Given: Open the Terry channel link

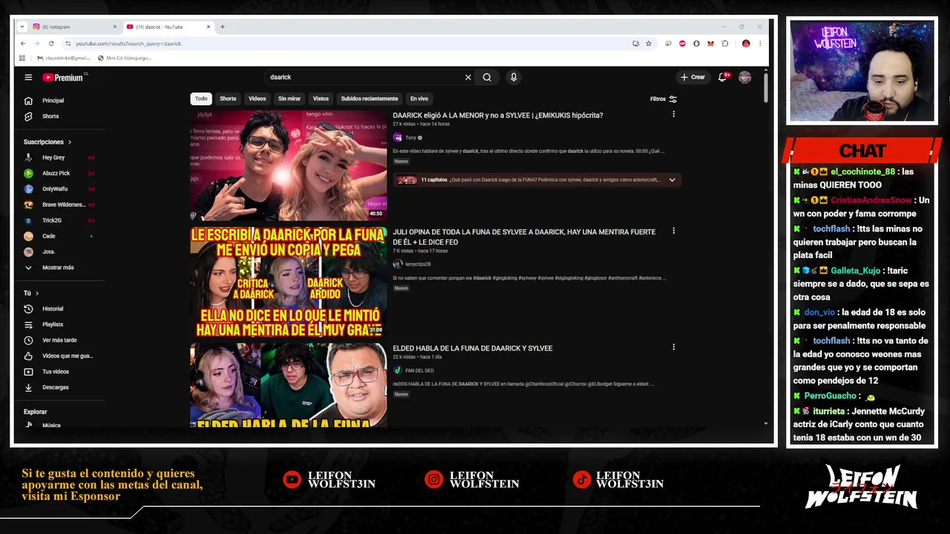Looking at the screenshot, I should coord(410,138).
